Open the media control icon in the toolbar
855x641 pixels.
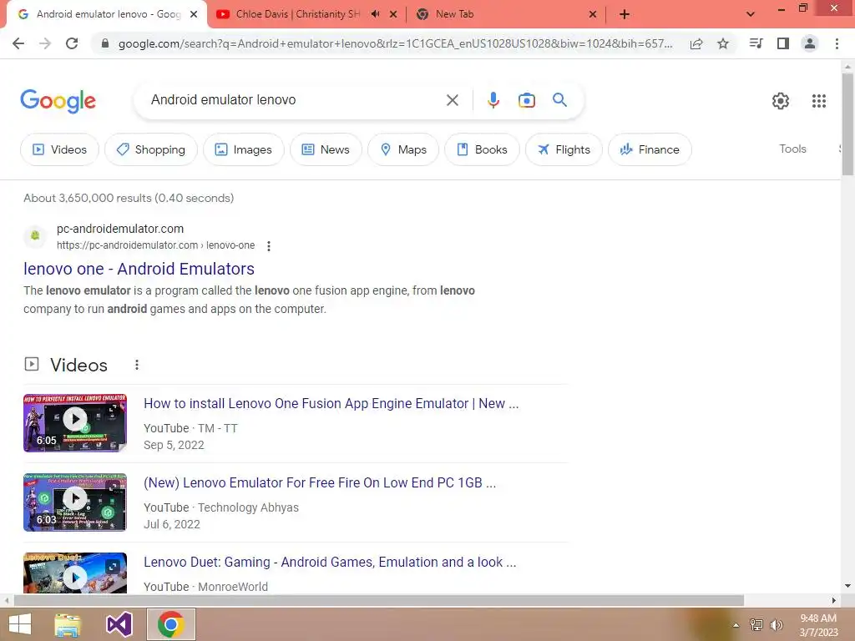point(756,43)
